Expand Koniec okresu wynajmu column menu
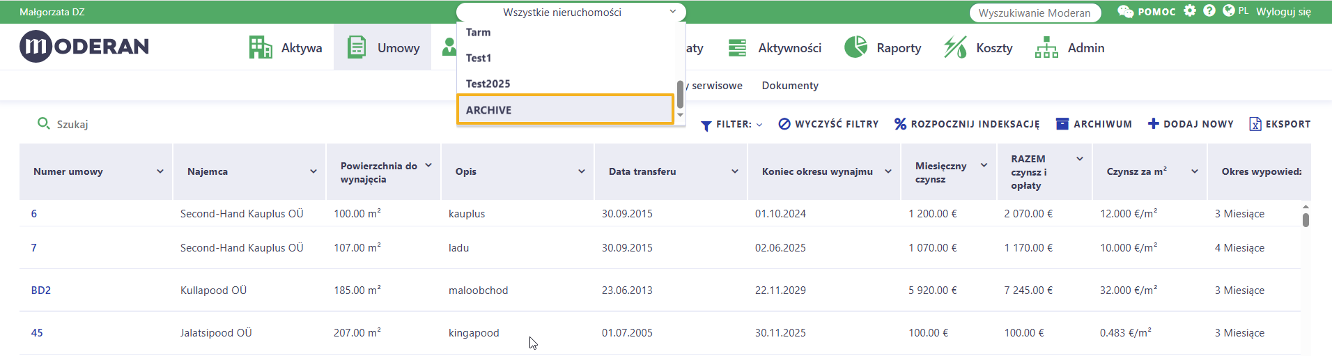Viewport: 1332px width, 356px height. pyautogui.click(x=888, y=171)
